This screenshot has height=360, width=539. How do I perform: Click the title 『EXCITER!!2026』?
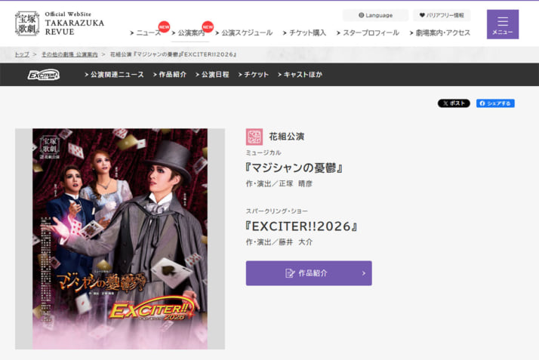pos(301,226)
